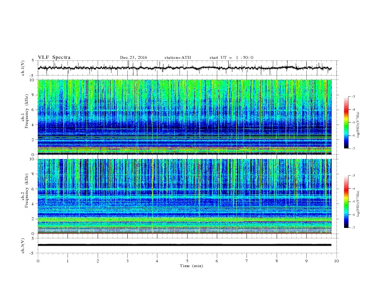The image size is (379, 293).
Task: Click the "ch.1(V)" axis label
Action: pos(23,68)
